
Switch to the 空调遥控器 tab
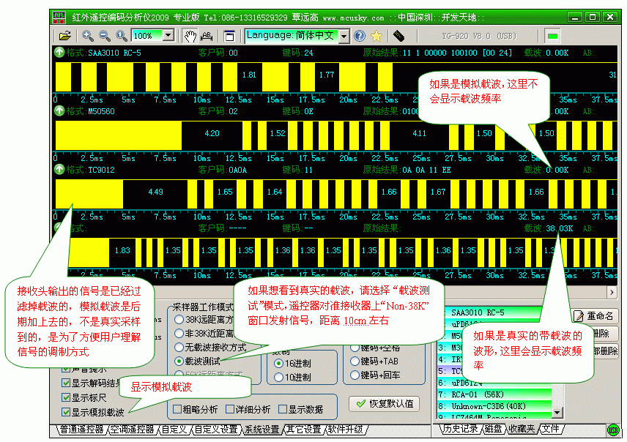133,429
